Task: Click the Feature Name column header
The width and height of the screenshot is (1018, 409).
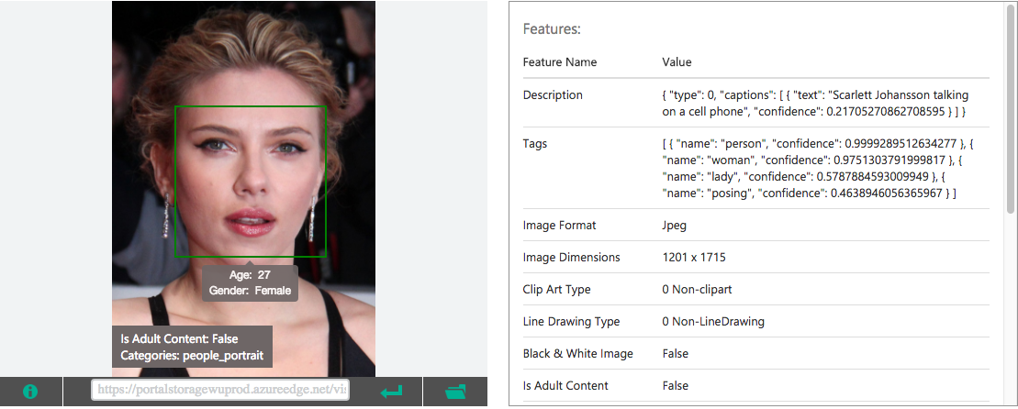Action: pyautogui.click(x=560, y=62)
